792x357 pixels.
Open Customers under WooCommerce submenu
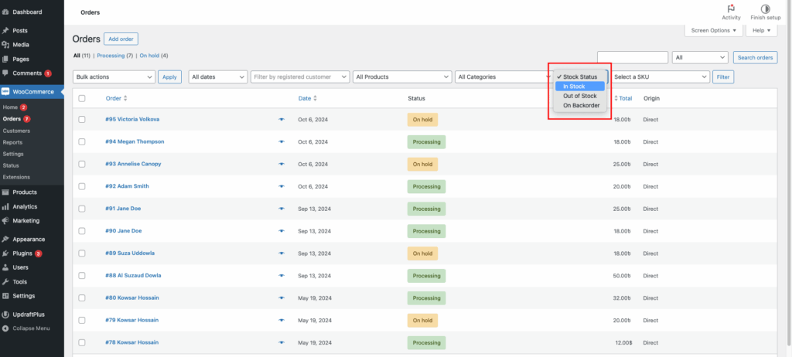coord(16,131)
